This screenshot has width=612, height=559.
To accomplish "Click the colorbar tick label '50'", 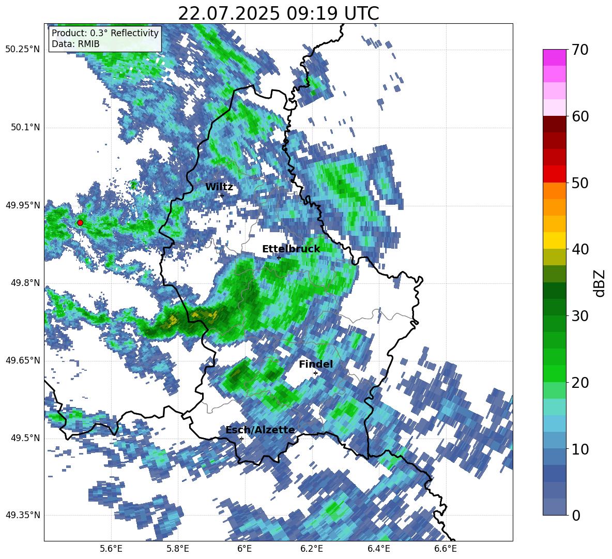I will point(580,183).
